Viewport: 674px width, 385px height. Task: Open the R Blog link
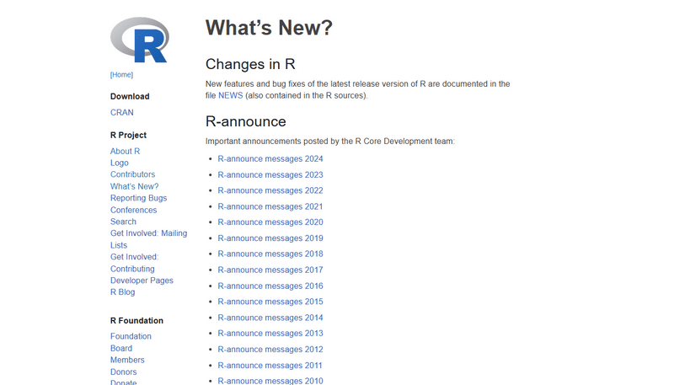(x=122, y=292)
